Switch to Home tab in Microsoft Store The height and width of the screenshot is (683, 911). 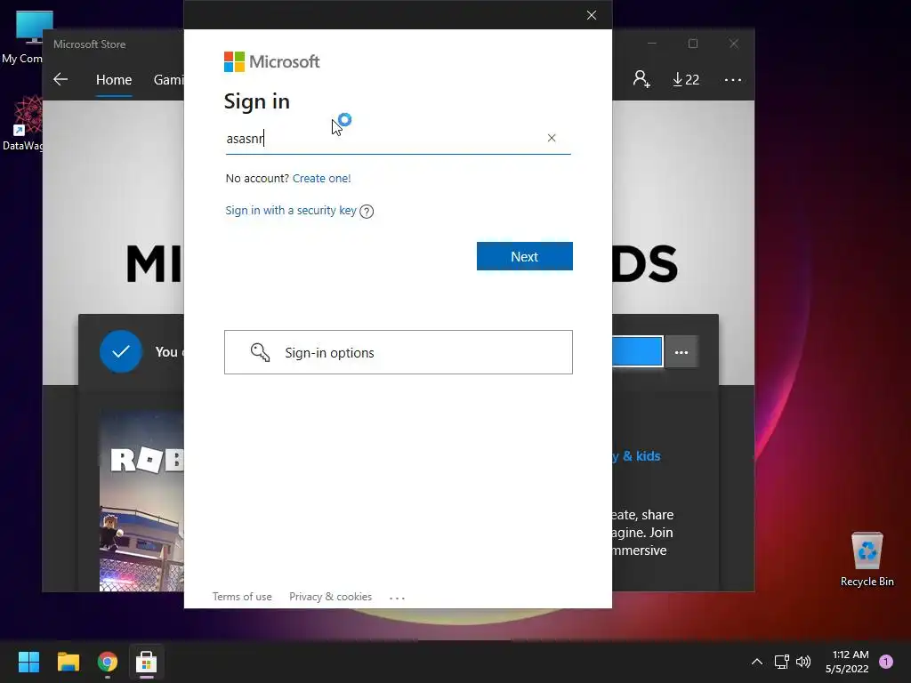coord(114,79)
